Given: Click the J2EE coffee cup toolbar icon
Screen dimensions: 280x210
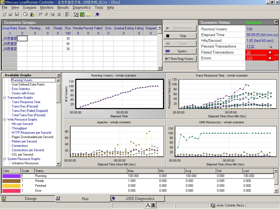Looking at the screenshot, I should coord(97,14).
